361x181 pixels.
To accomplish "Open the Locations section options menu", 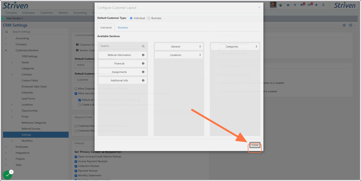I will [200, 55].
